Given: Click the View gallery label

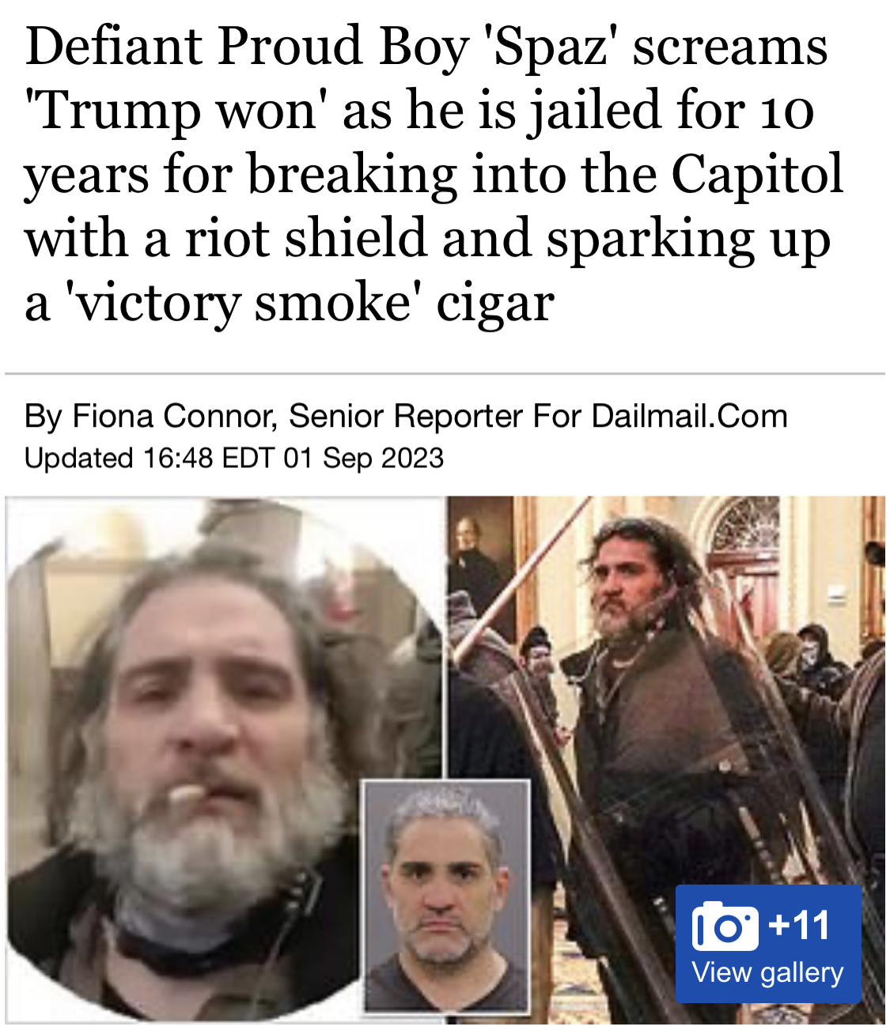Looking at the screenshot, I should pos(767,972).
